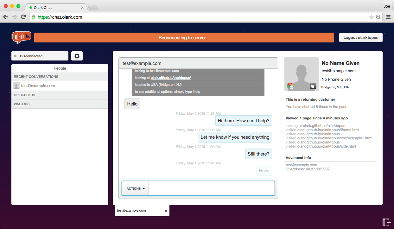Reload the page with the refresh icon
The height and width of the screenshot is (229, 394).
pos(23,17)
